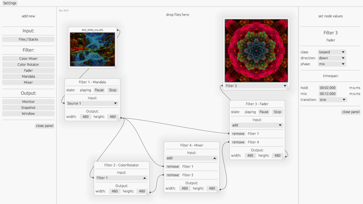Remove Filter 2 from Filter 4 Mixer
The height and width of the screenshot is (204, 363).
click(172, 175)
